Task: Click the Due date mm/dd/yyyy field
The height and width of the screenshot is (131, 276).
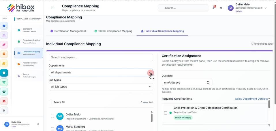Action: pyautogui.click(x=187, y=82)
